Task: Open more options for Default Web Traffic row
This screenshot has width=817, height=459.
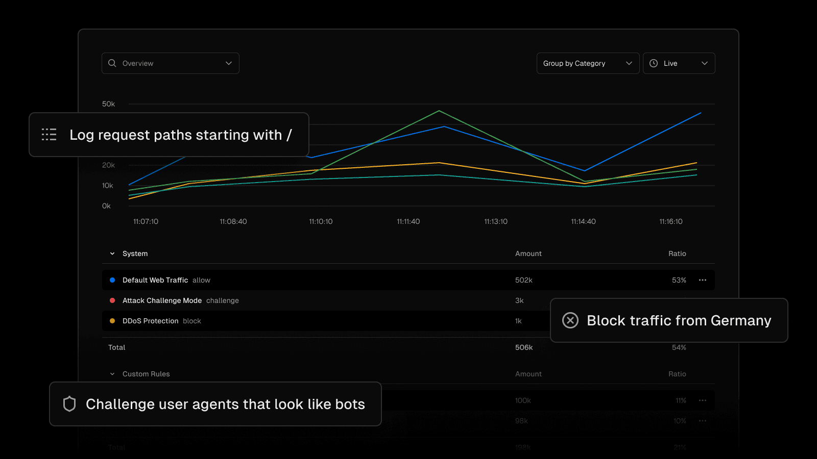Action: pyautogui.click(x=703, y=280)
